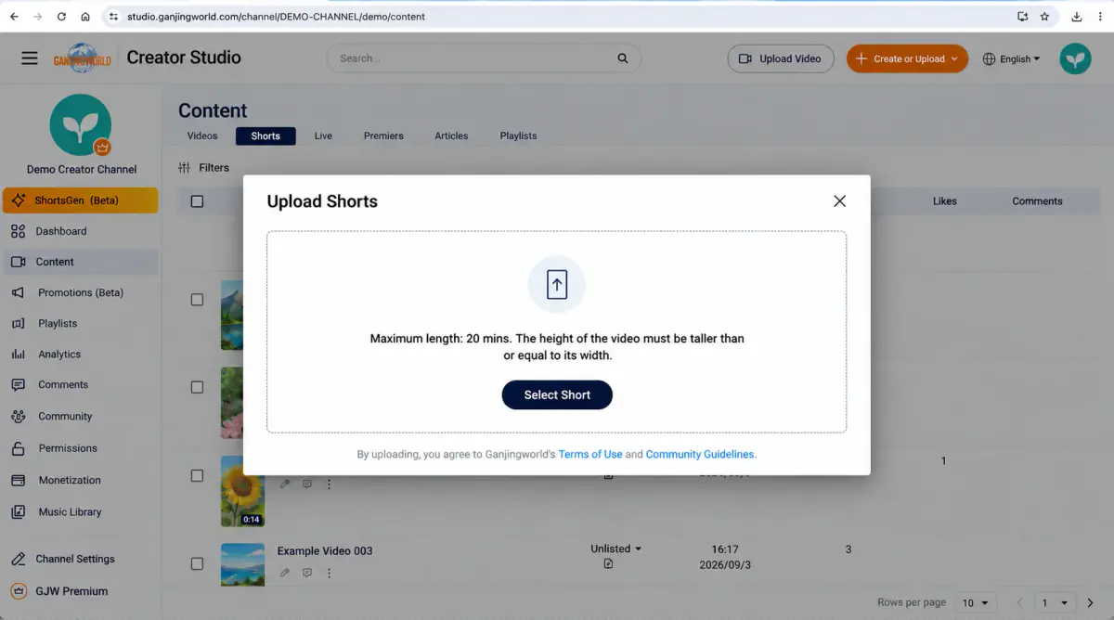
Task: Bookmark this page with the star icon
Action: [x=1044, y=17]
